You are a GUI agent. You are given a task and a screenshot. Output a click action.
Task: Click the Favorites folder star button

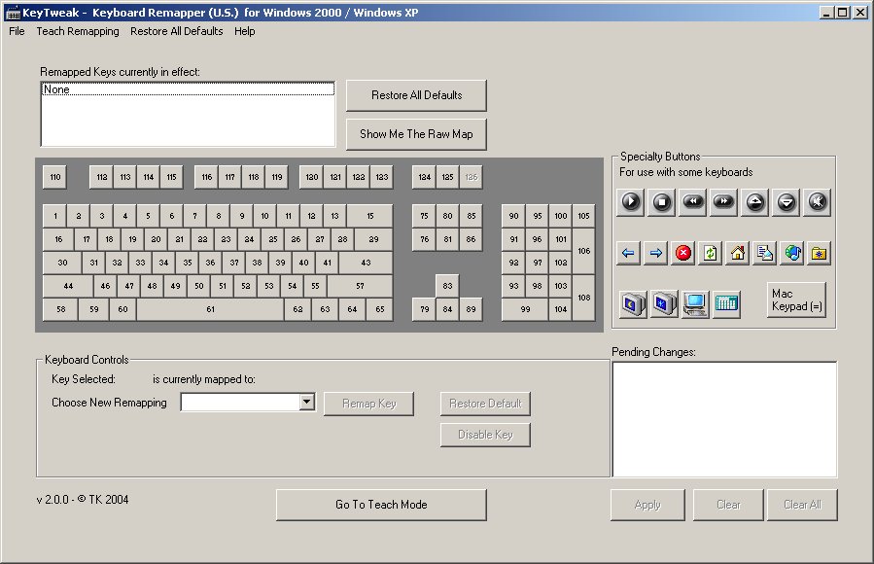pos(819,254)
